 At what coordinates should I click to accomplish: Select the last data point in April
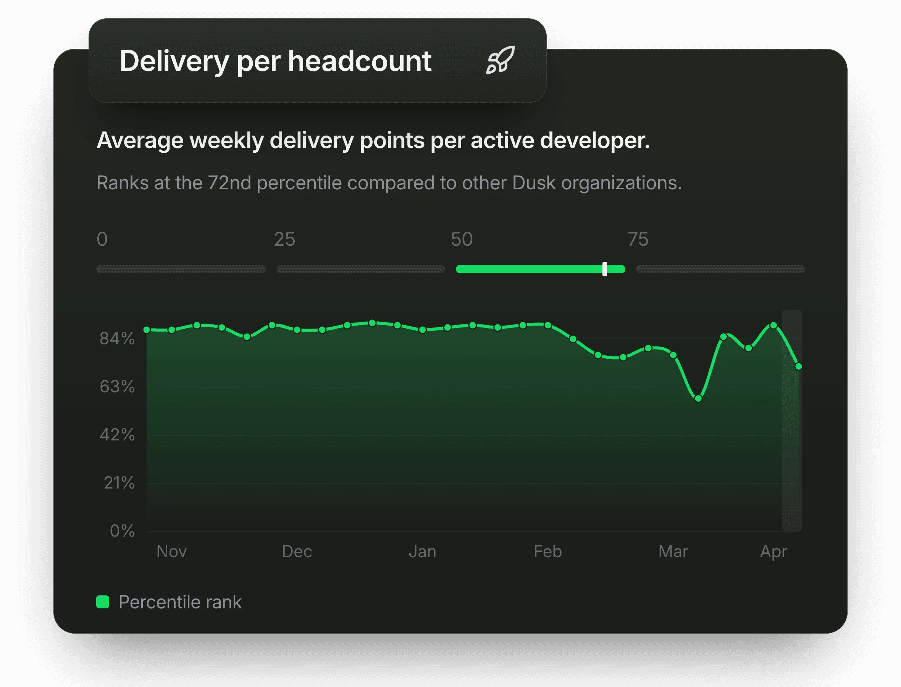click(798, 366)
